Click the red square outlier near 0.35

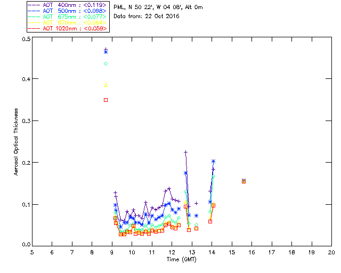tap(105, 100)
